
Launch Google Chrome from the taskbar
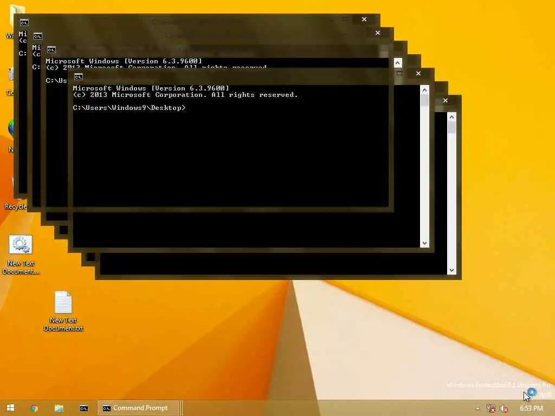tap(34, 408)
